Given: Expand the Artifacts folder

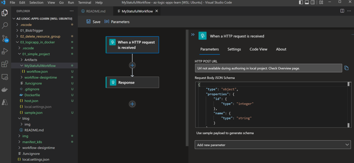Looking at the screenshot, I should (x=31, y=60).
